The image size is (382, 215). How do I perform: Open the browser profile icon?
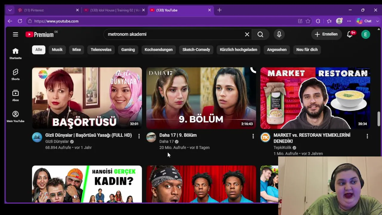(x=339, y=21)
